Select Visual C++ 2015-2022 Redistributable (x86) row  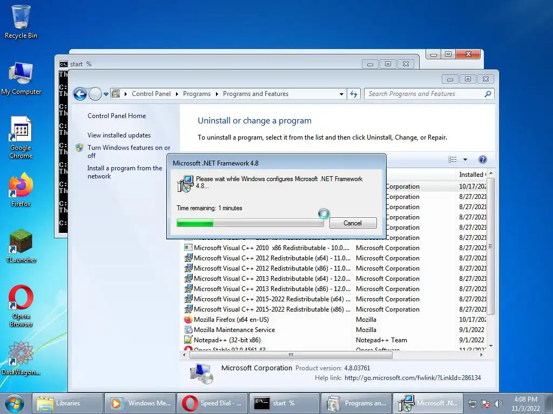(335, 309)
